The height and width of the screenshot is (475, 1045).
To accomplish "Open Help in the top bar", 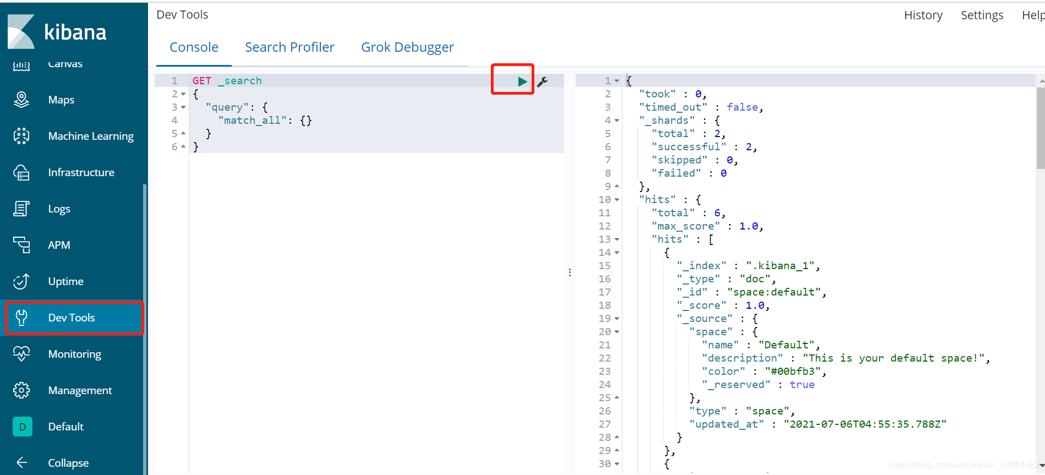I will [1033, 15].
